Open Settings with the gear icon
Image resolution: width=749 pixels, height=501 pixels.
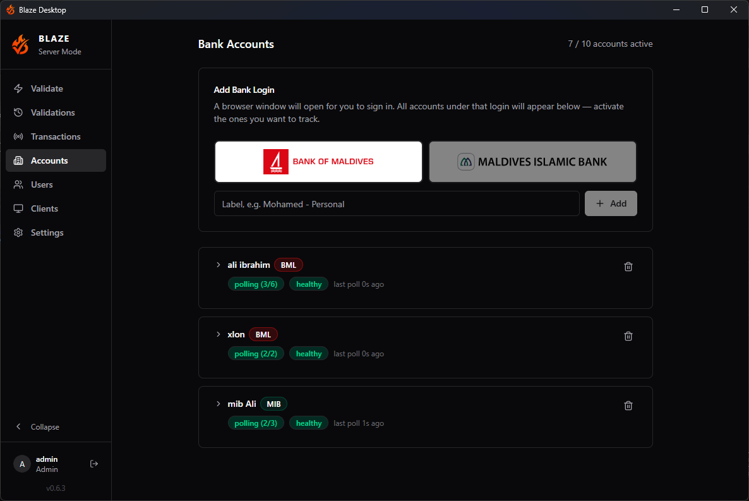(19, 232)
